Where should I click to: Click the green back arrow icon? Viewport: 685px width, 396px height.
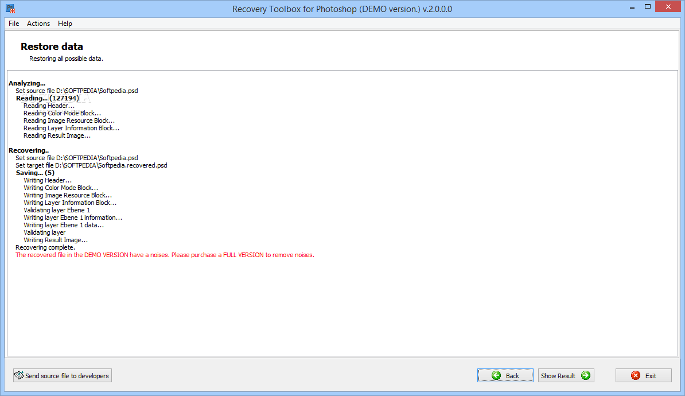pos(496,375)
